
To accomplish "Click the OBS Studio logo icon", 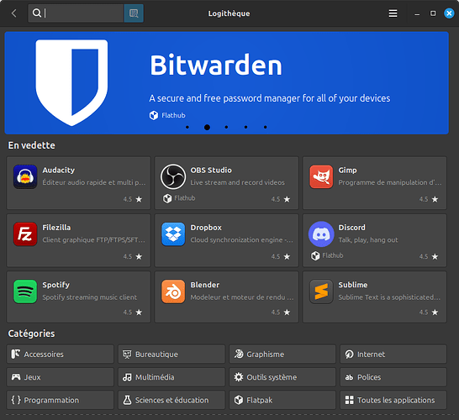I will [x=173, y=176].
